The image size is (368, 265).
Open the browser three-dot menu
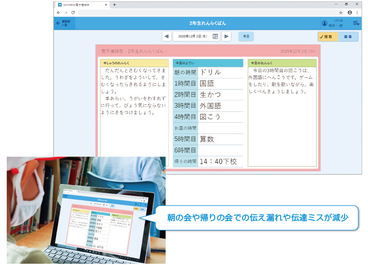point(357,13)
